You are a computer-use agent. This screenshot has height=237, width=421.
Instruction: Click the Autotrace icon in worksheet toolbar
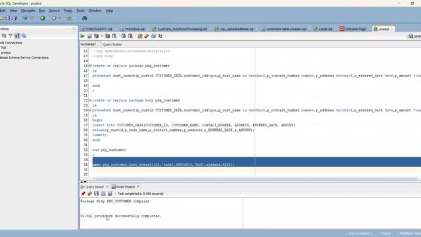[107, 36]
